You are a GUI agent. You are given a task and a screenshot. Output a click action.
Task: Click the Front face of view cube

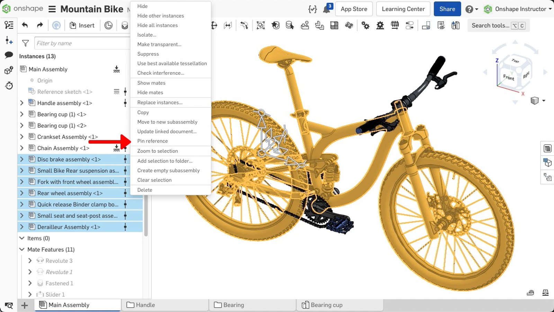[x=508, y=77]
